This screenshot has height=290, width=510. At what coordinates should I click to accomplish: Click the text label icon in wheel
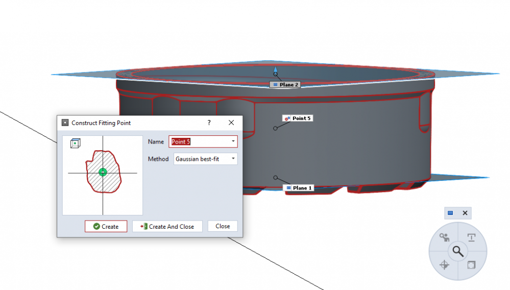tap(471, 237)
